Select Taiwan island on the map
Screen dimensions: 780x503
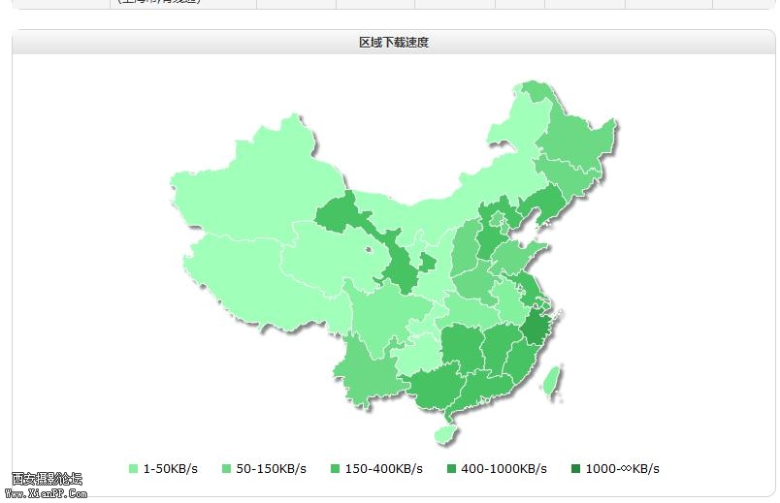(x=550, y=382)
